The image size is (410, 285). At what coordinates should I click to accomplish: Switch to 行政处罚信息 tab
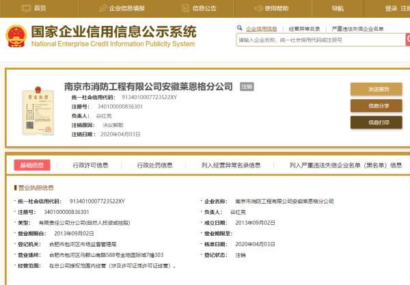pos(155,165)
